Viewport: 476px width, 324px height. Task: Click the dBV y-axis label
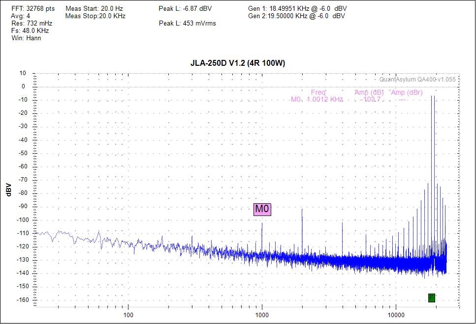click(8, 190)
